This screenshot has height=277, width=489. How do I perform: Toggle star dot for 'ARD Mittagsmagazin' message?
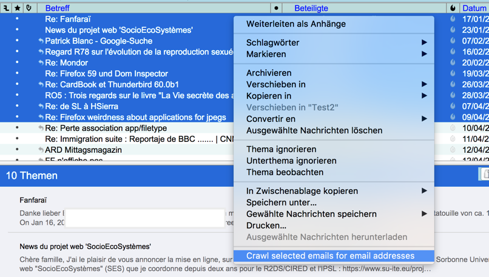(18, 150)
